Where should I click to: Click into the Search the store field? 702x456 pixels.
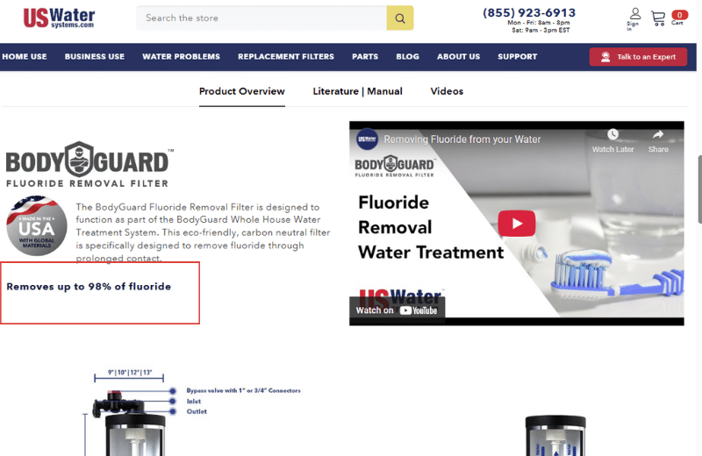[261, 18]
